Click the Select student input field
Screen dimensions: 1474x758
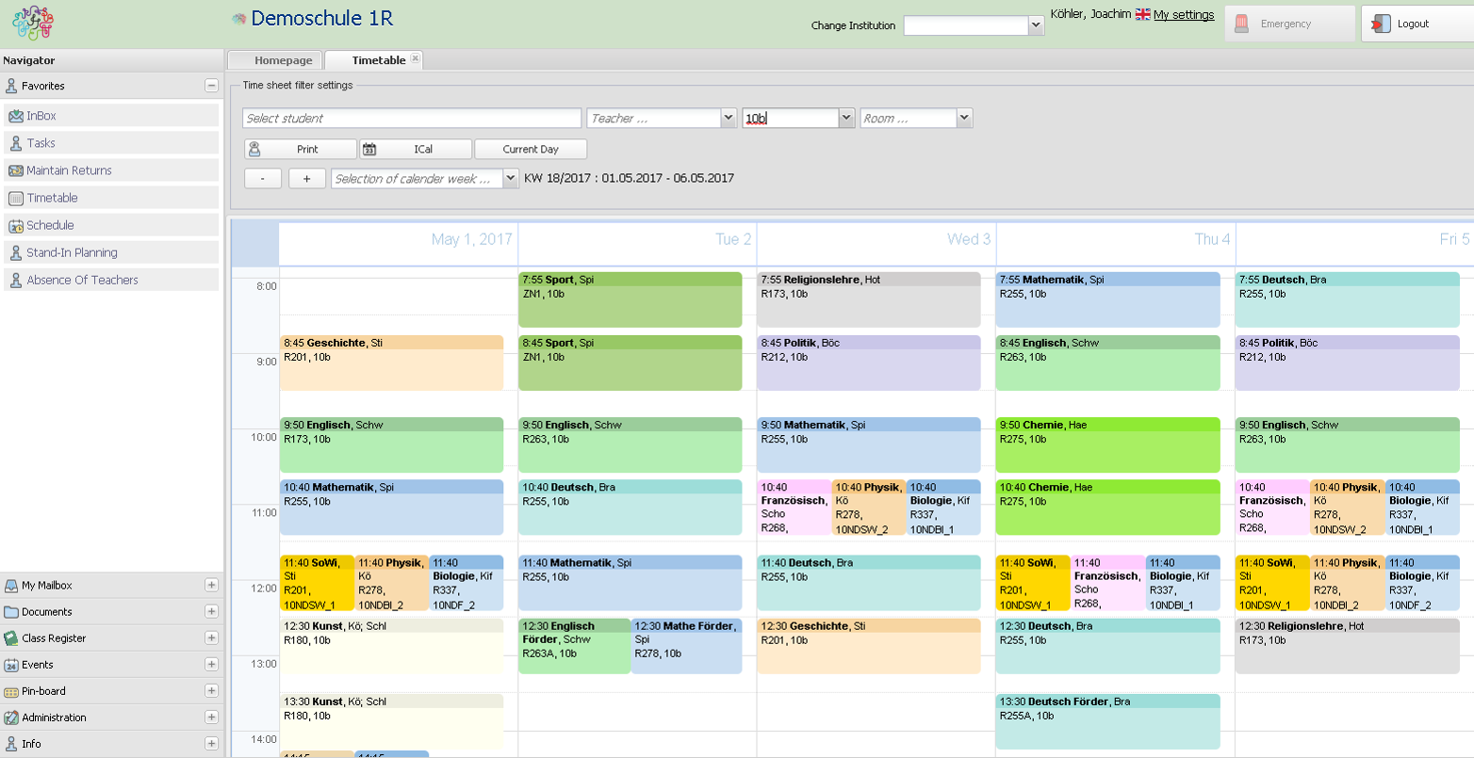(412, 117)
